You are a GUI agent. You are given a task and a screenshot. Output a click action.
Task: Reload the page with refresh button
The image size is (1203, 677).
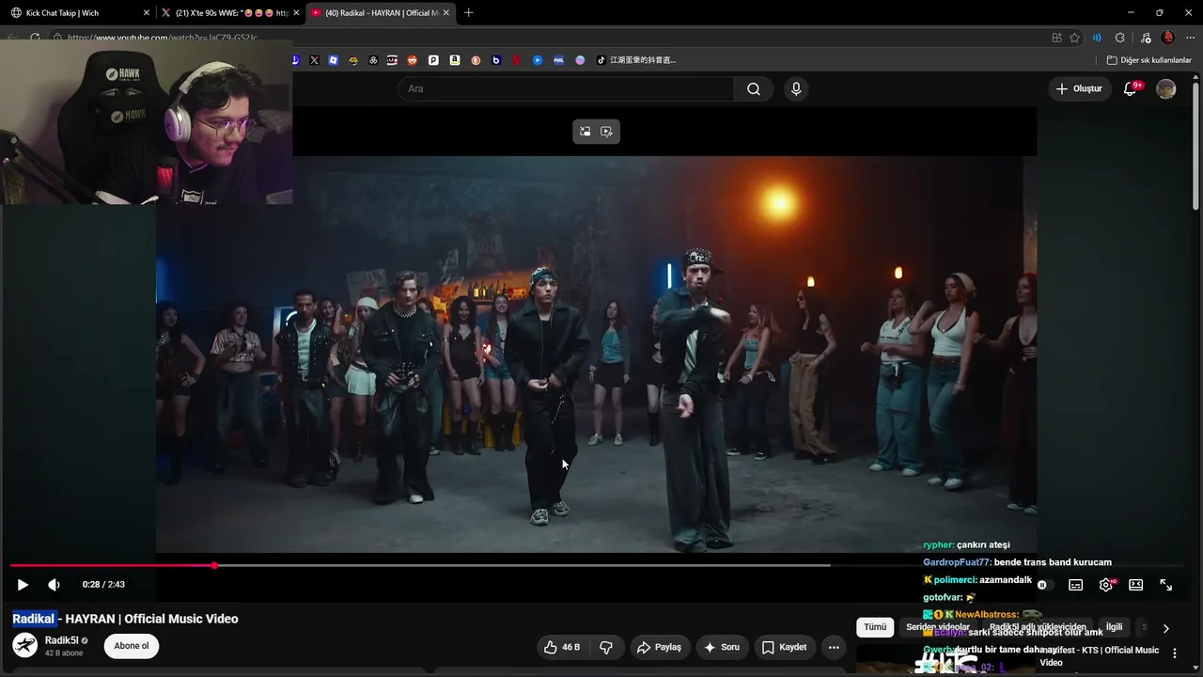[35, 38]
